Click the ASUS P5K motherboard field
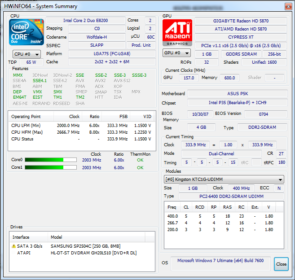Image resolution: width=295 pixels, height=280 pixels. coord(238,94)
